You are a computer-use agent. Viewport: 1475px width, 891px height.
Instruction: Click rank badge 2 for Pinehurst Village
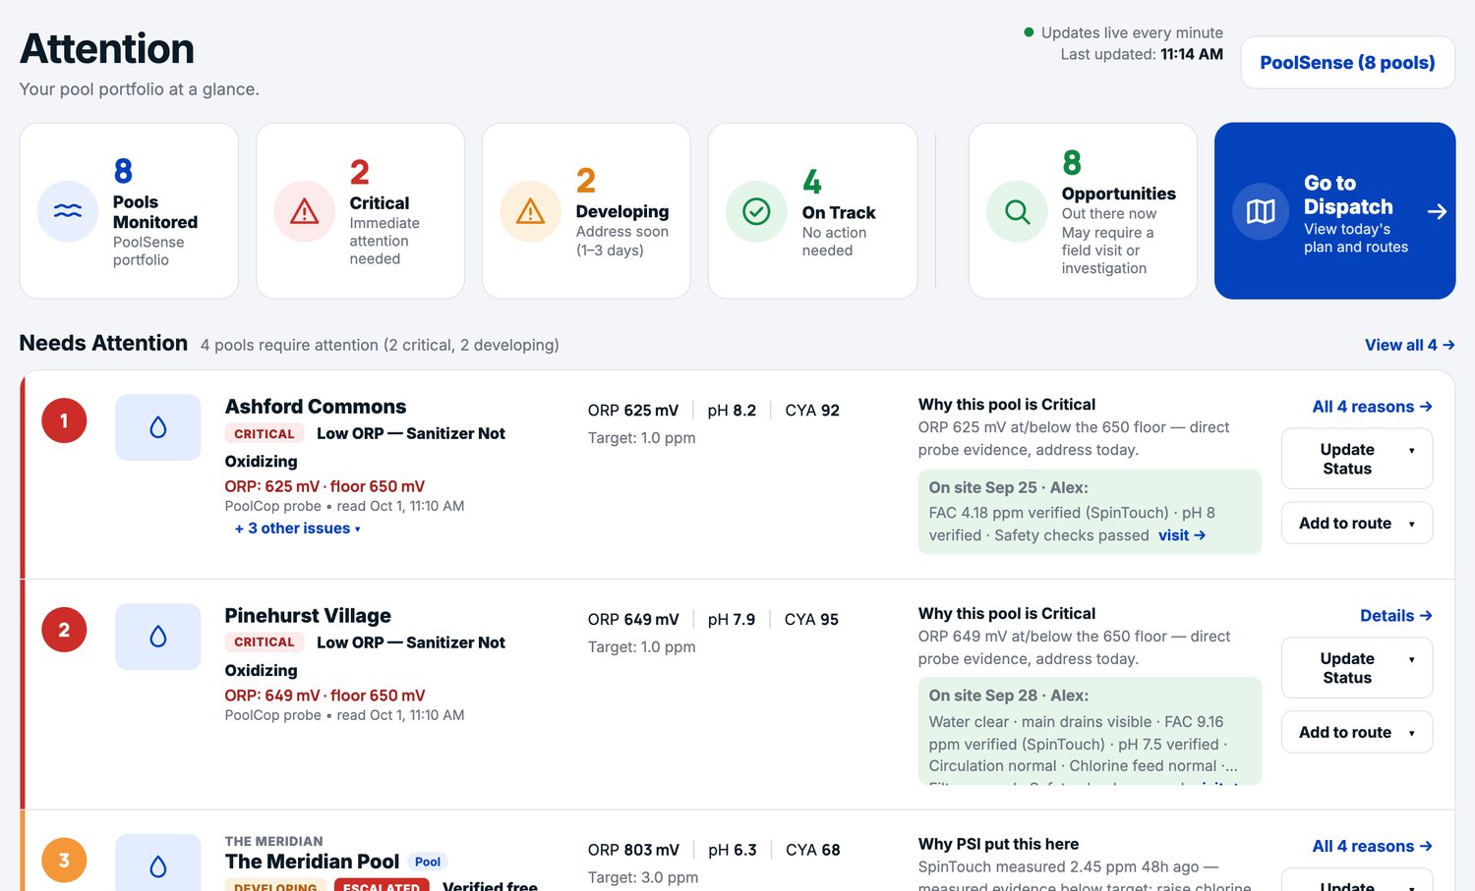[x=64, y=630]
